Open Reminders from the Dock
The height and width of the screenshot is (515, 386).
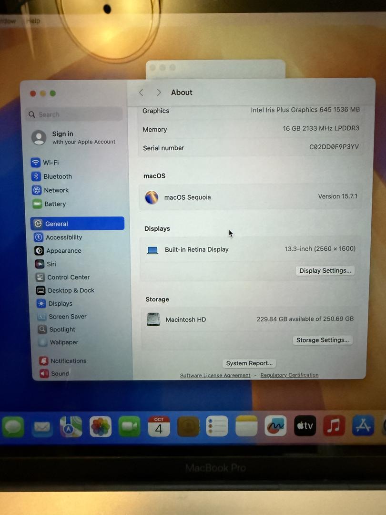pos(217,426)
